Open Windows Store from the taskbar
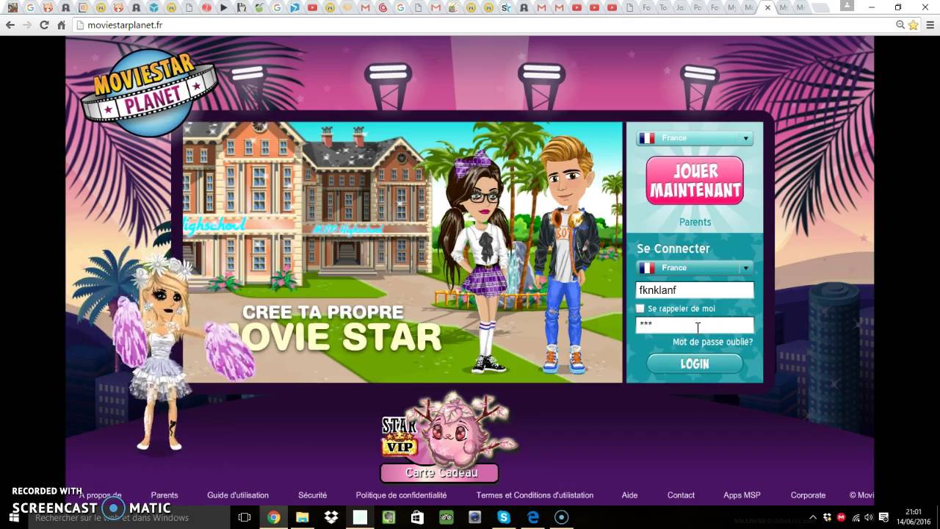Viewport: 940px width, 529px height. coord(417,517)
